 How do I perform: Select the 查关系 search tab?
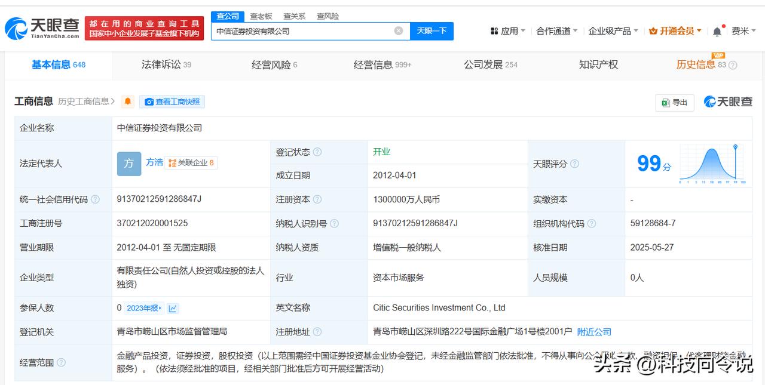pos(295,16)
